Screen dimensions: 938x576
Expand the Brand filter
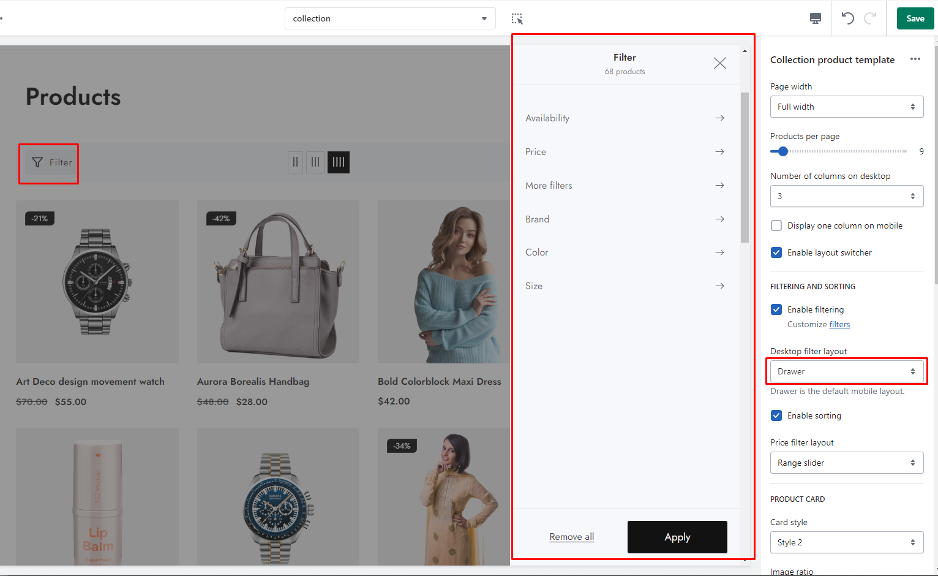point(625,219)
